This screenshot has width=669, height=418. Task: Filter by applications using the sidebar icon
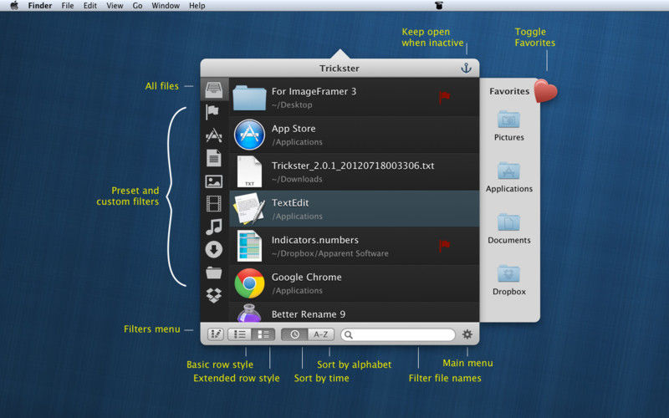(x=214, y=135)
